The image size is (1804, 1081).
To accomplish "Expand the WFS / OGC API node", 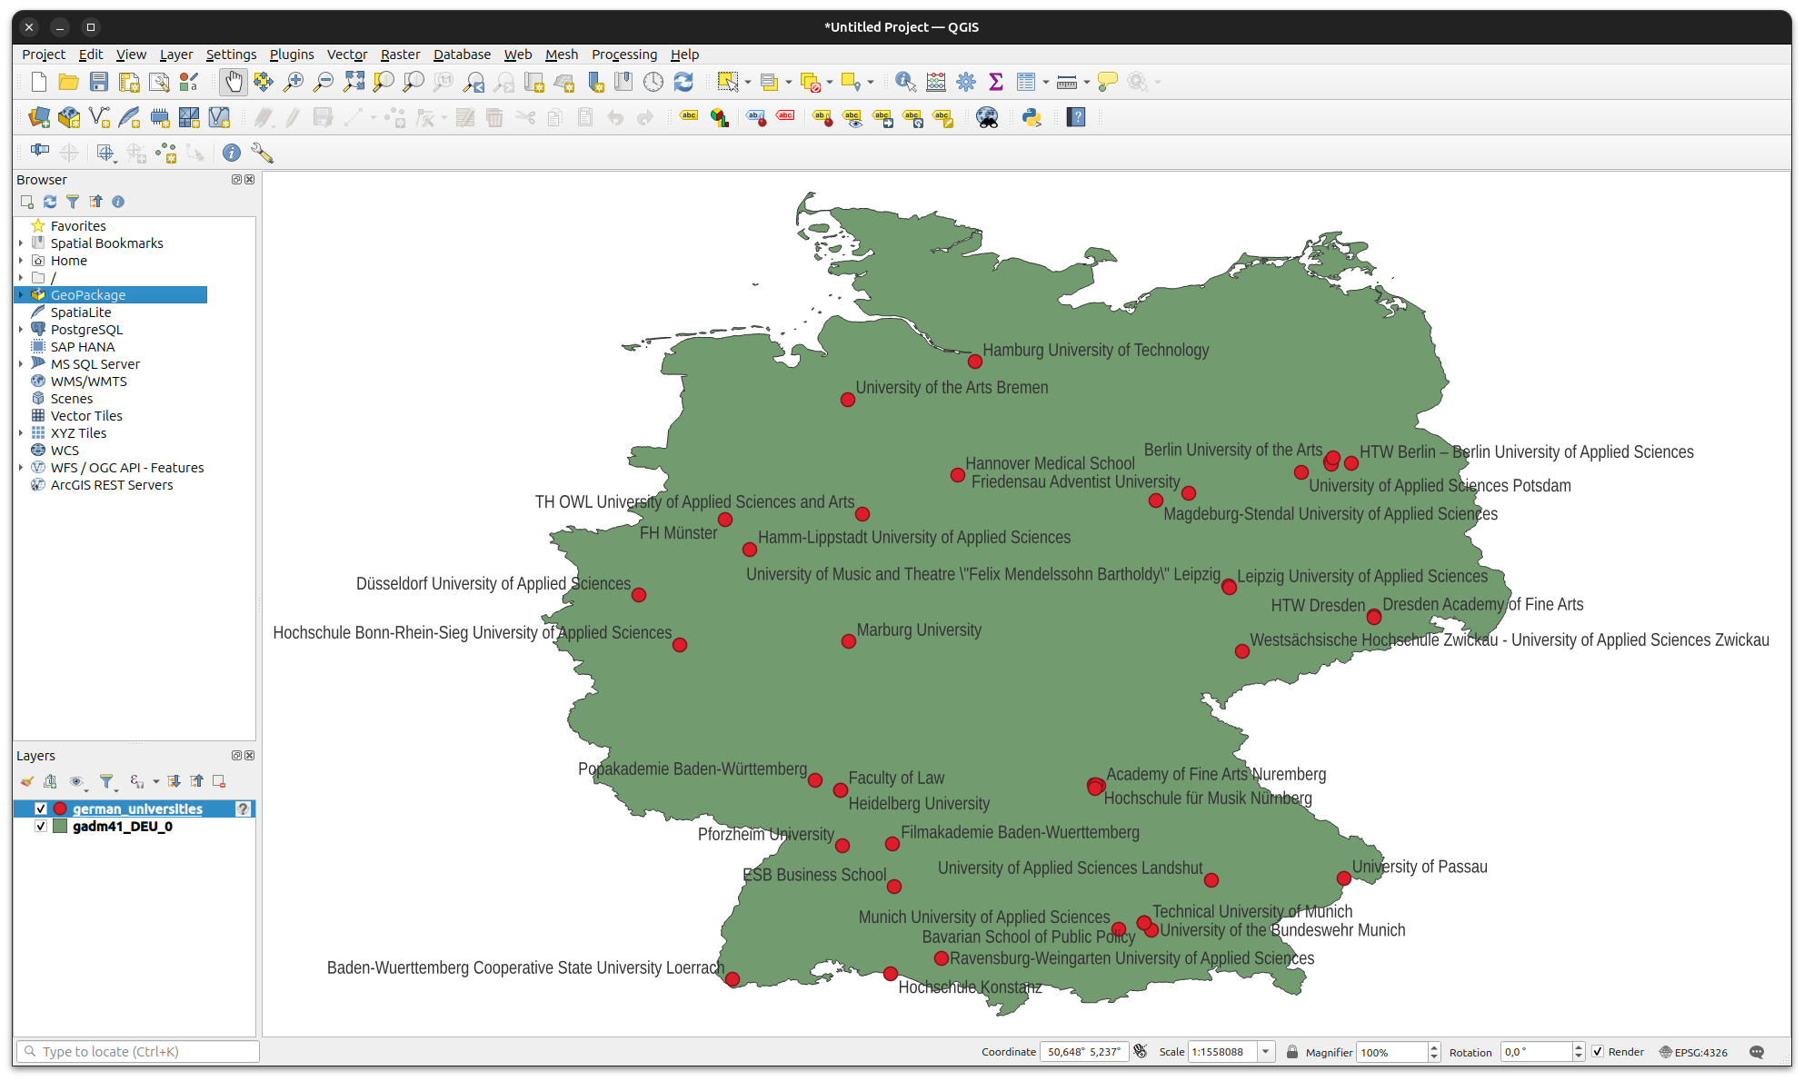I will (x=21, y=468).
